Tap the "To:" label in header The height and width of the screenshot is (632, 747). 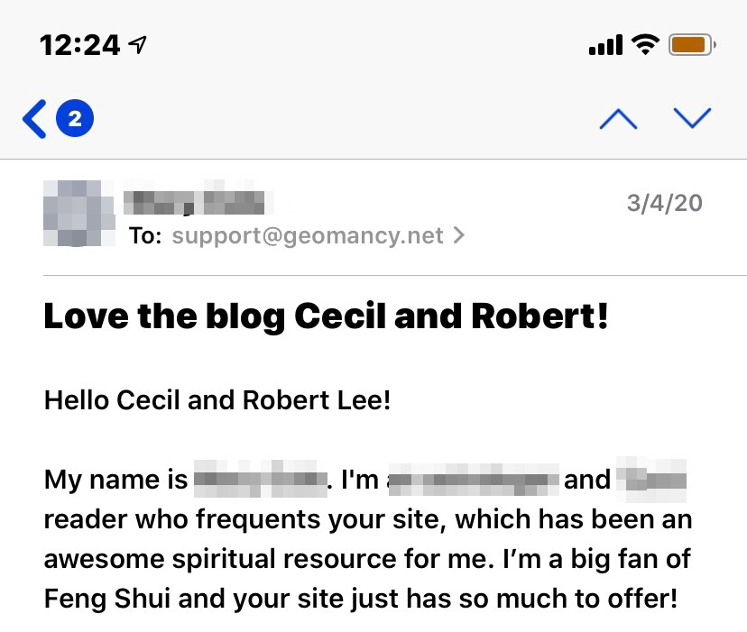145,236
